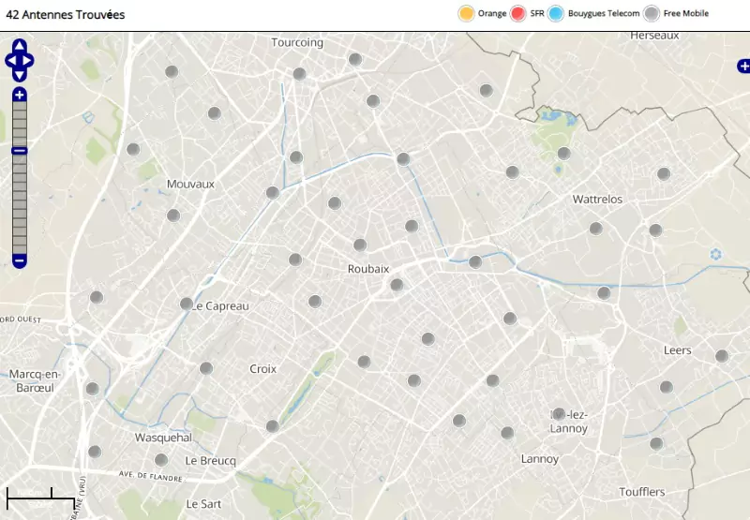Image resolution: width=750 pixels, height=520 pixels.
Task: Toggle the Bouygues Telecom filter circle
Action: (556, 13)
